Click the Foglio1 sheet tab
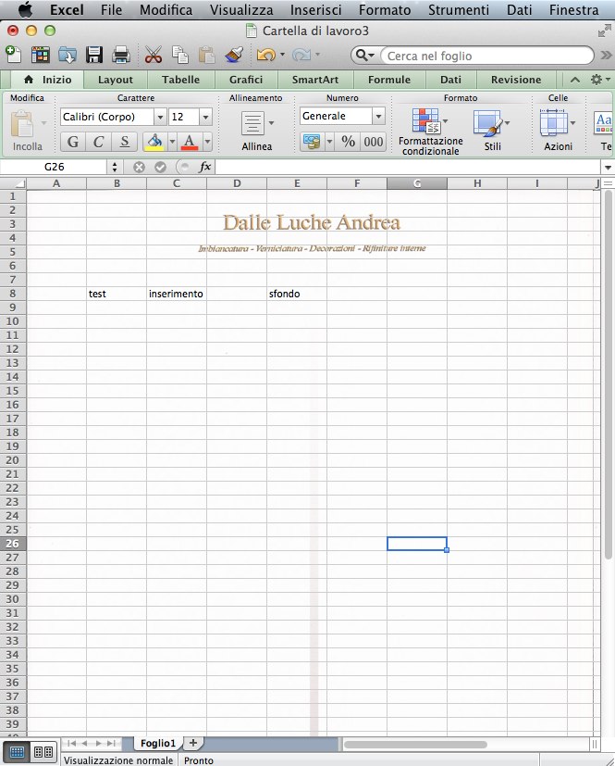The height and width of the screenshot is (766, 615). tap(157, 743)
